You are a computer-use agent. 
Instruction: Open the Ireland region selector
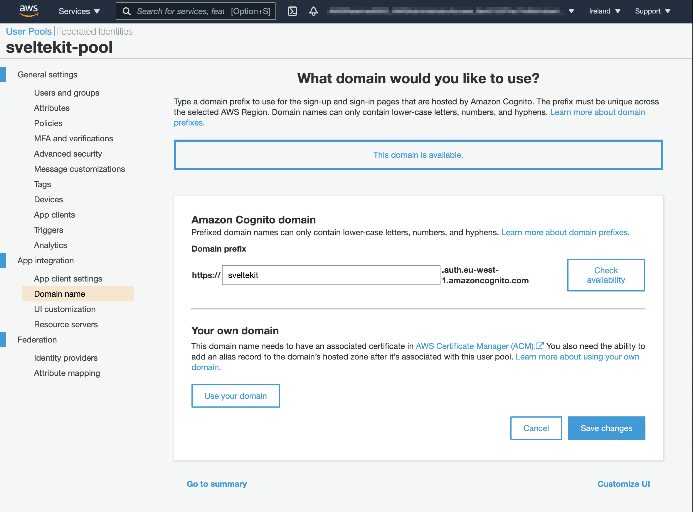coord(604,11)
